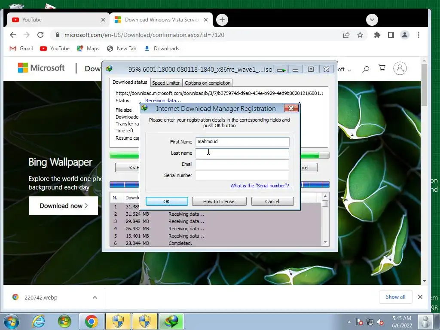Reload the page in Chrome
The image size is (440, 330).
pos(40,35)
